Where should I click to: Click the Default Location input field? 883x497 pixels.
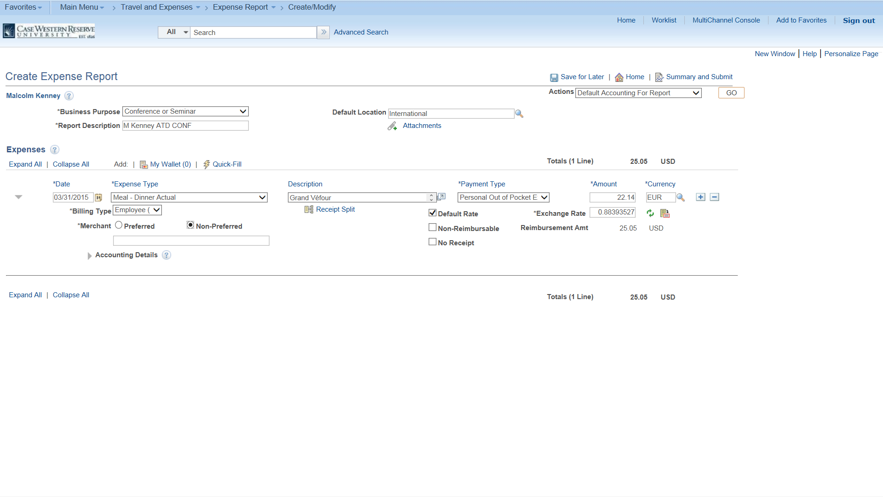point(451,114)
